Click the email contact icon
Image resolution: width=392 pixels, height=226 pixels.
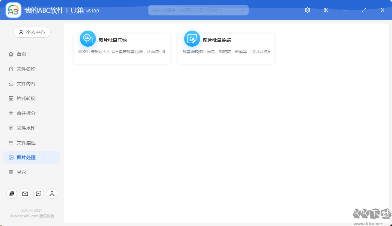25,193
